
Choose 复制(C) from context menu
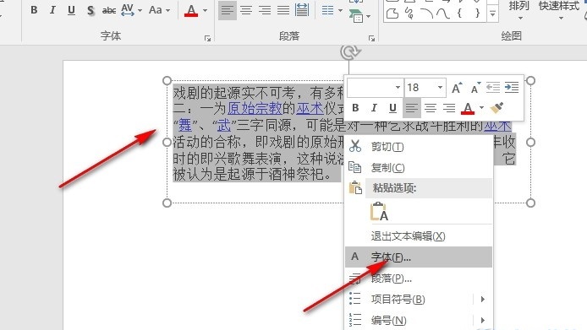(x=419, y=167)
